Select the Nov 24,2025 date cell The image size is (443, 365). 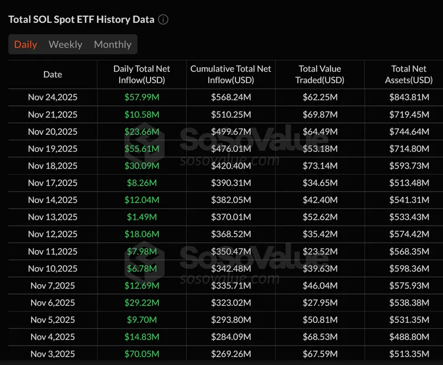(x=53, y=97)
